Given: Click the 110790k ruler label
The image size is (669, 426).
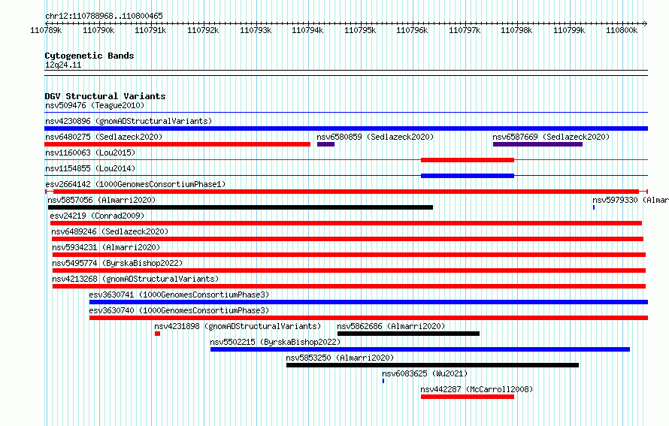Looking at the screenshot, I should (x=98, y=30).
